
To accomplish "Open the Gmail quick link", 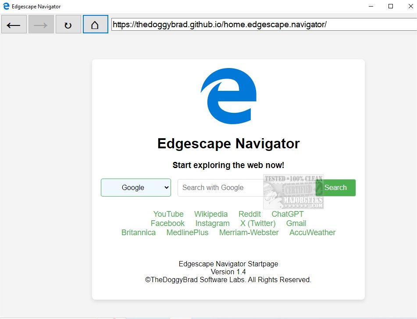I will click(296, 223).
